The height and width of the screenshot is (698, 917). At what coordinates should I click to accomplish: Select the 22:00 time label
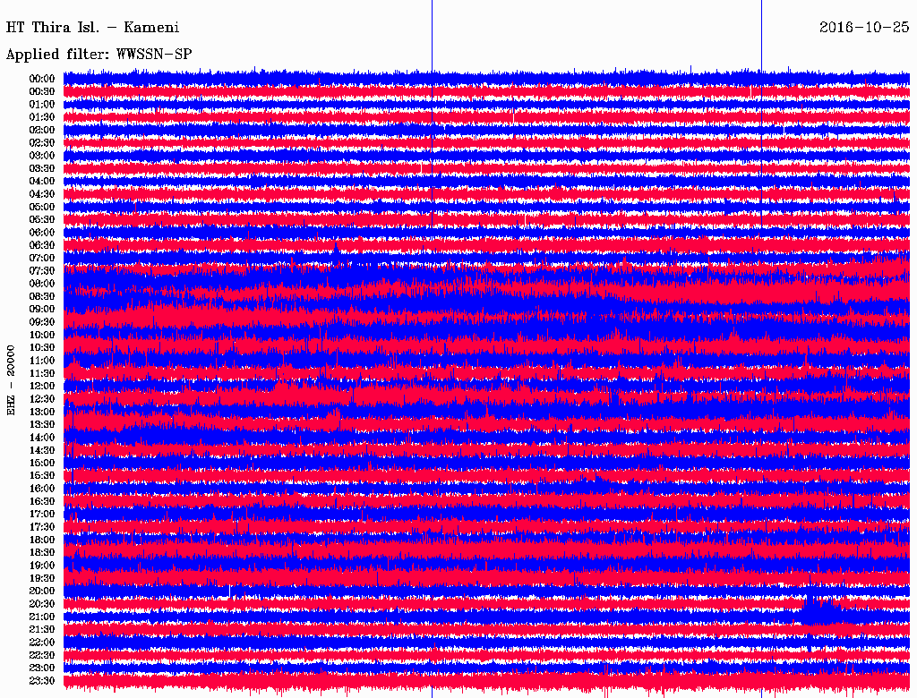click(42, 643)
